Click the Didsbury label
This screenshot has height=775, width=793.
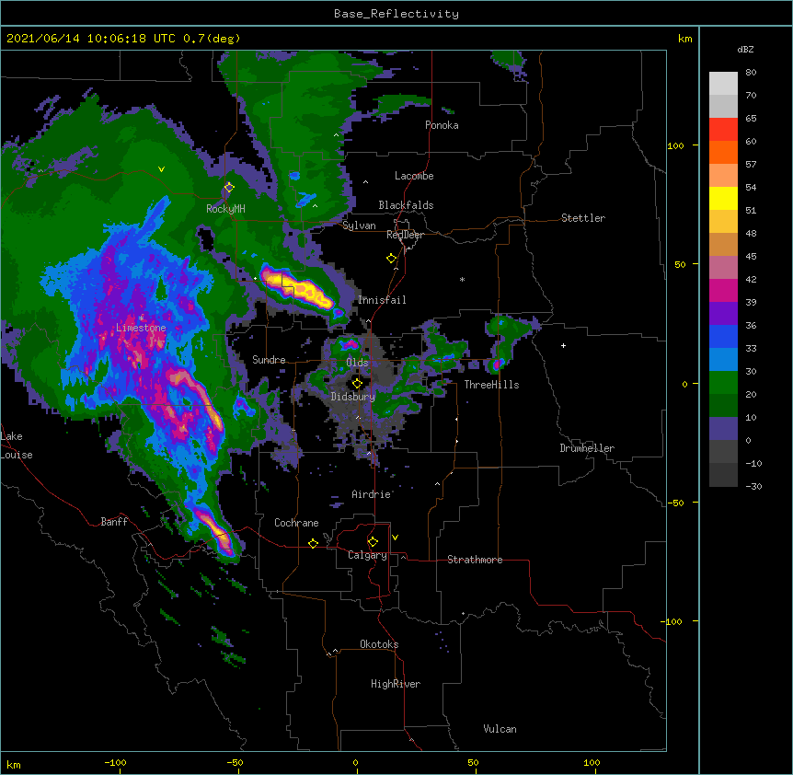click(353, 397)
